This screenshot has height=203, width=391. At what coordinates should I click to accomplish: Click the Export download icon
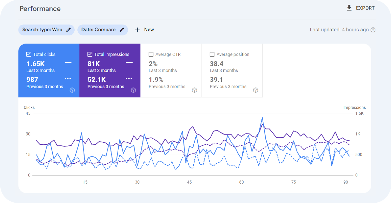[x=349, y=8]
